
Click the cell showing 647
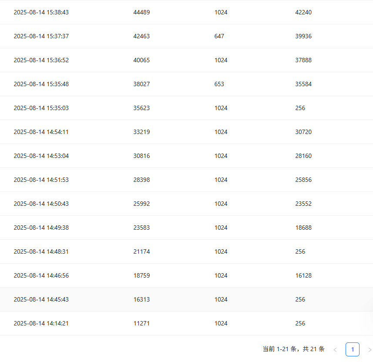coord(219,36)
